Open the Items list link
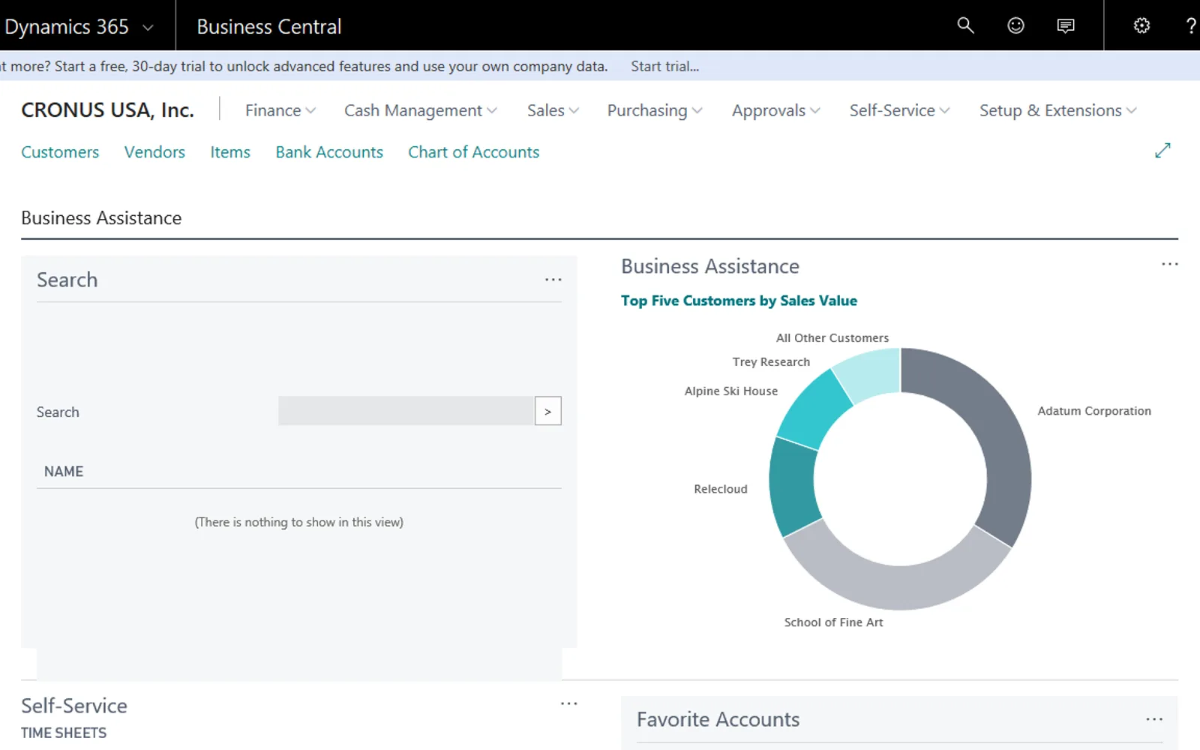This screenshot has width=1200, height=750. pos(230,152)
